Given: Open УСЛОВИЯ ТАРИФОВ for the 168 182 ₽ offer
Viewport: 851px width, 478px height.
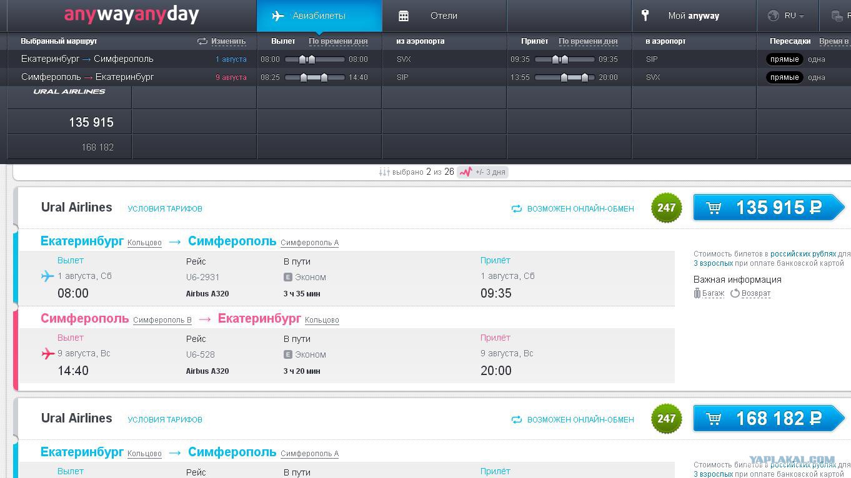Looking at the screenshot, I should (165, 420).
